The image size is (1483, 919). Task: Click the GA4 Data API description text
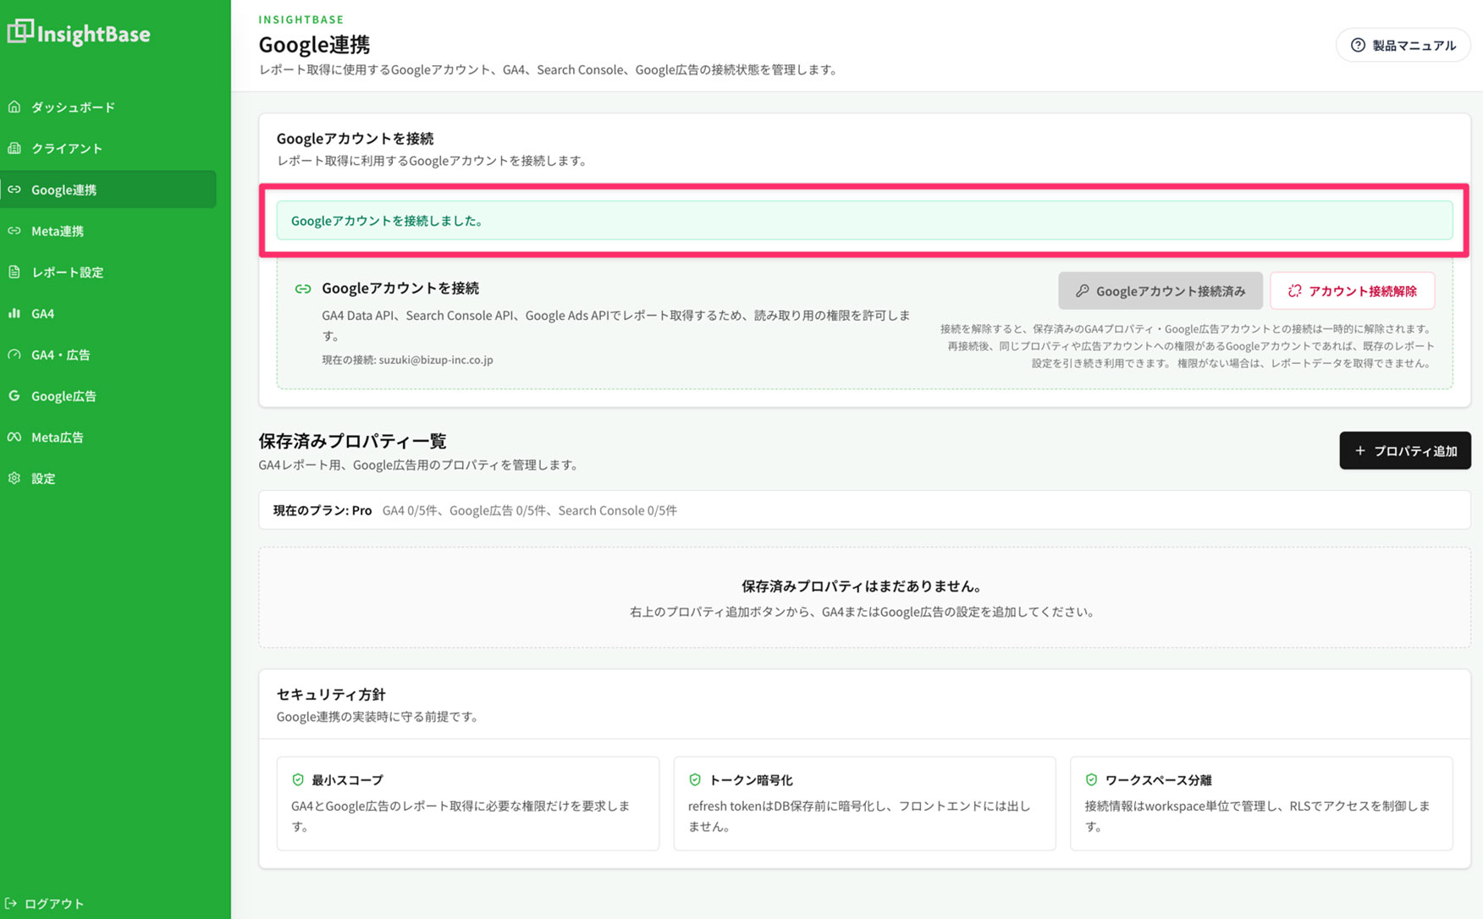[x=616, y=325]
